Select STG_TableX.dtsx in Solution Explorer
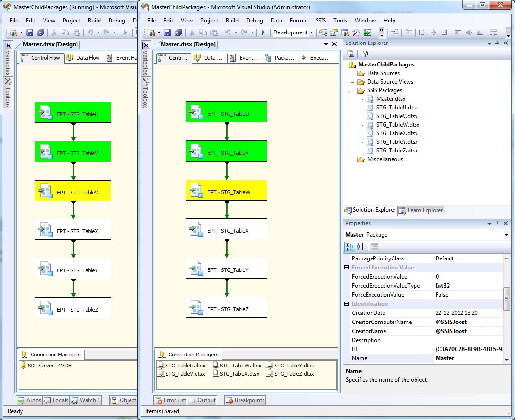Viewport: 515px width, 420px height. 397,133
